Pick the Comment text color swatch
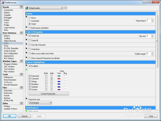 click(59, 79)
